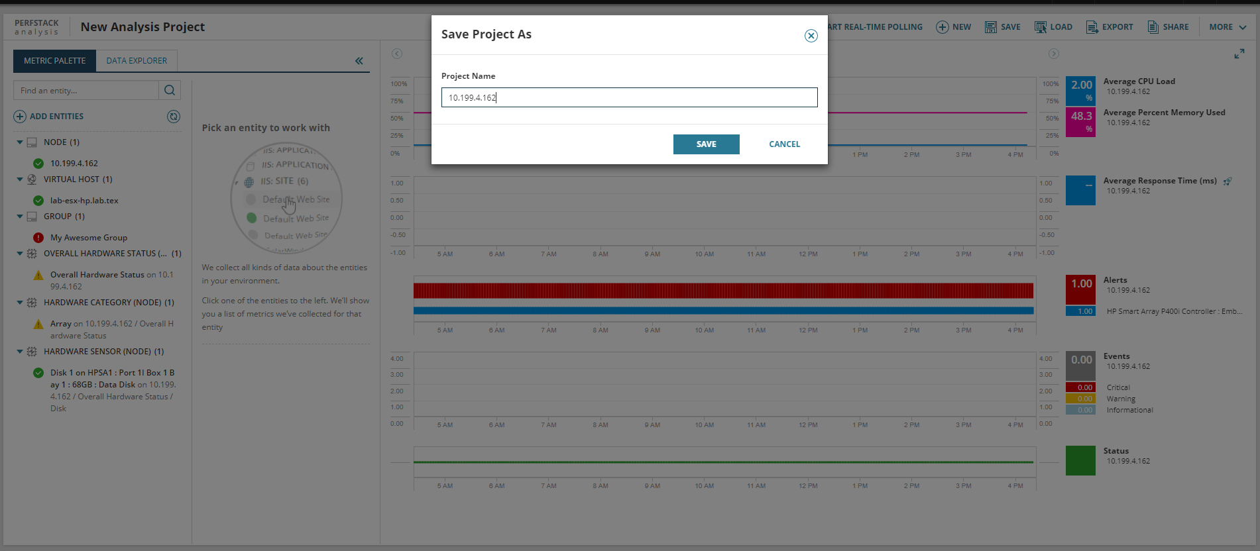Collapse OVERALL HARDWARE STATUS section
The height and width of the screenshot is (551, 1260).
pyautogui.click(x=20, y=254)
